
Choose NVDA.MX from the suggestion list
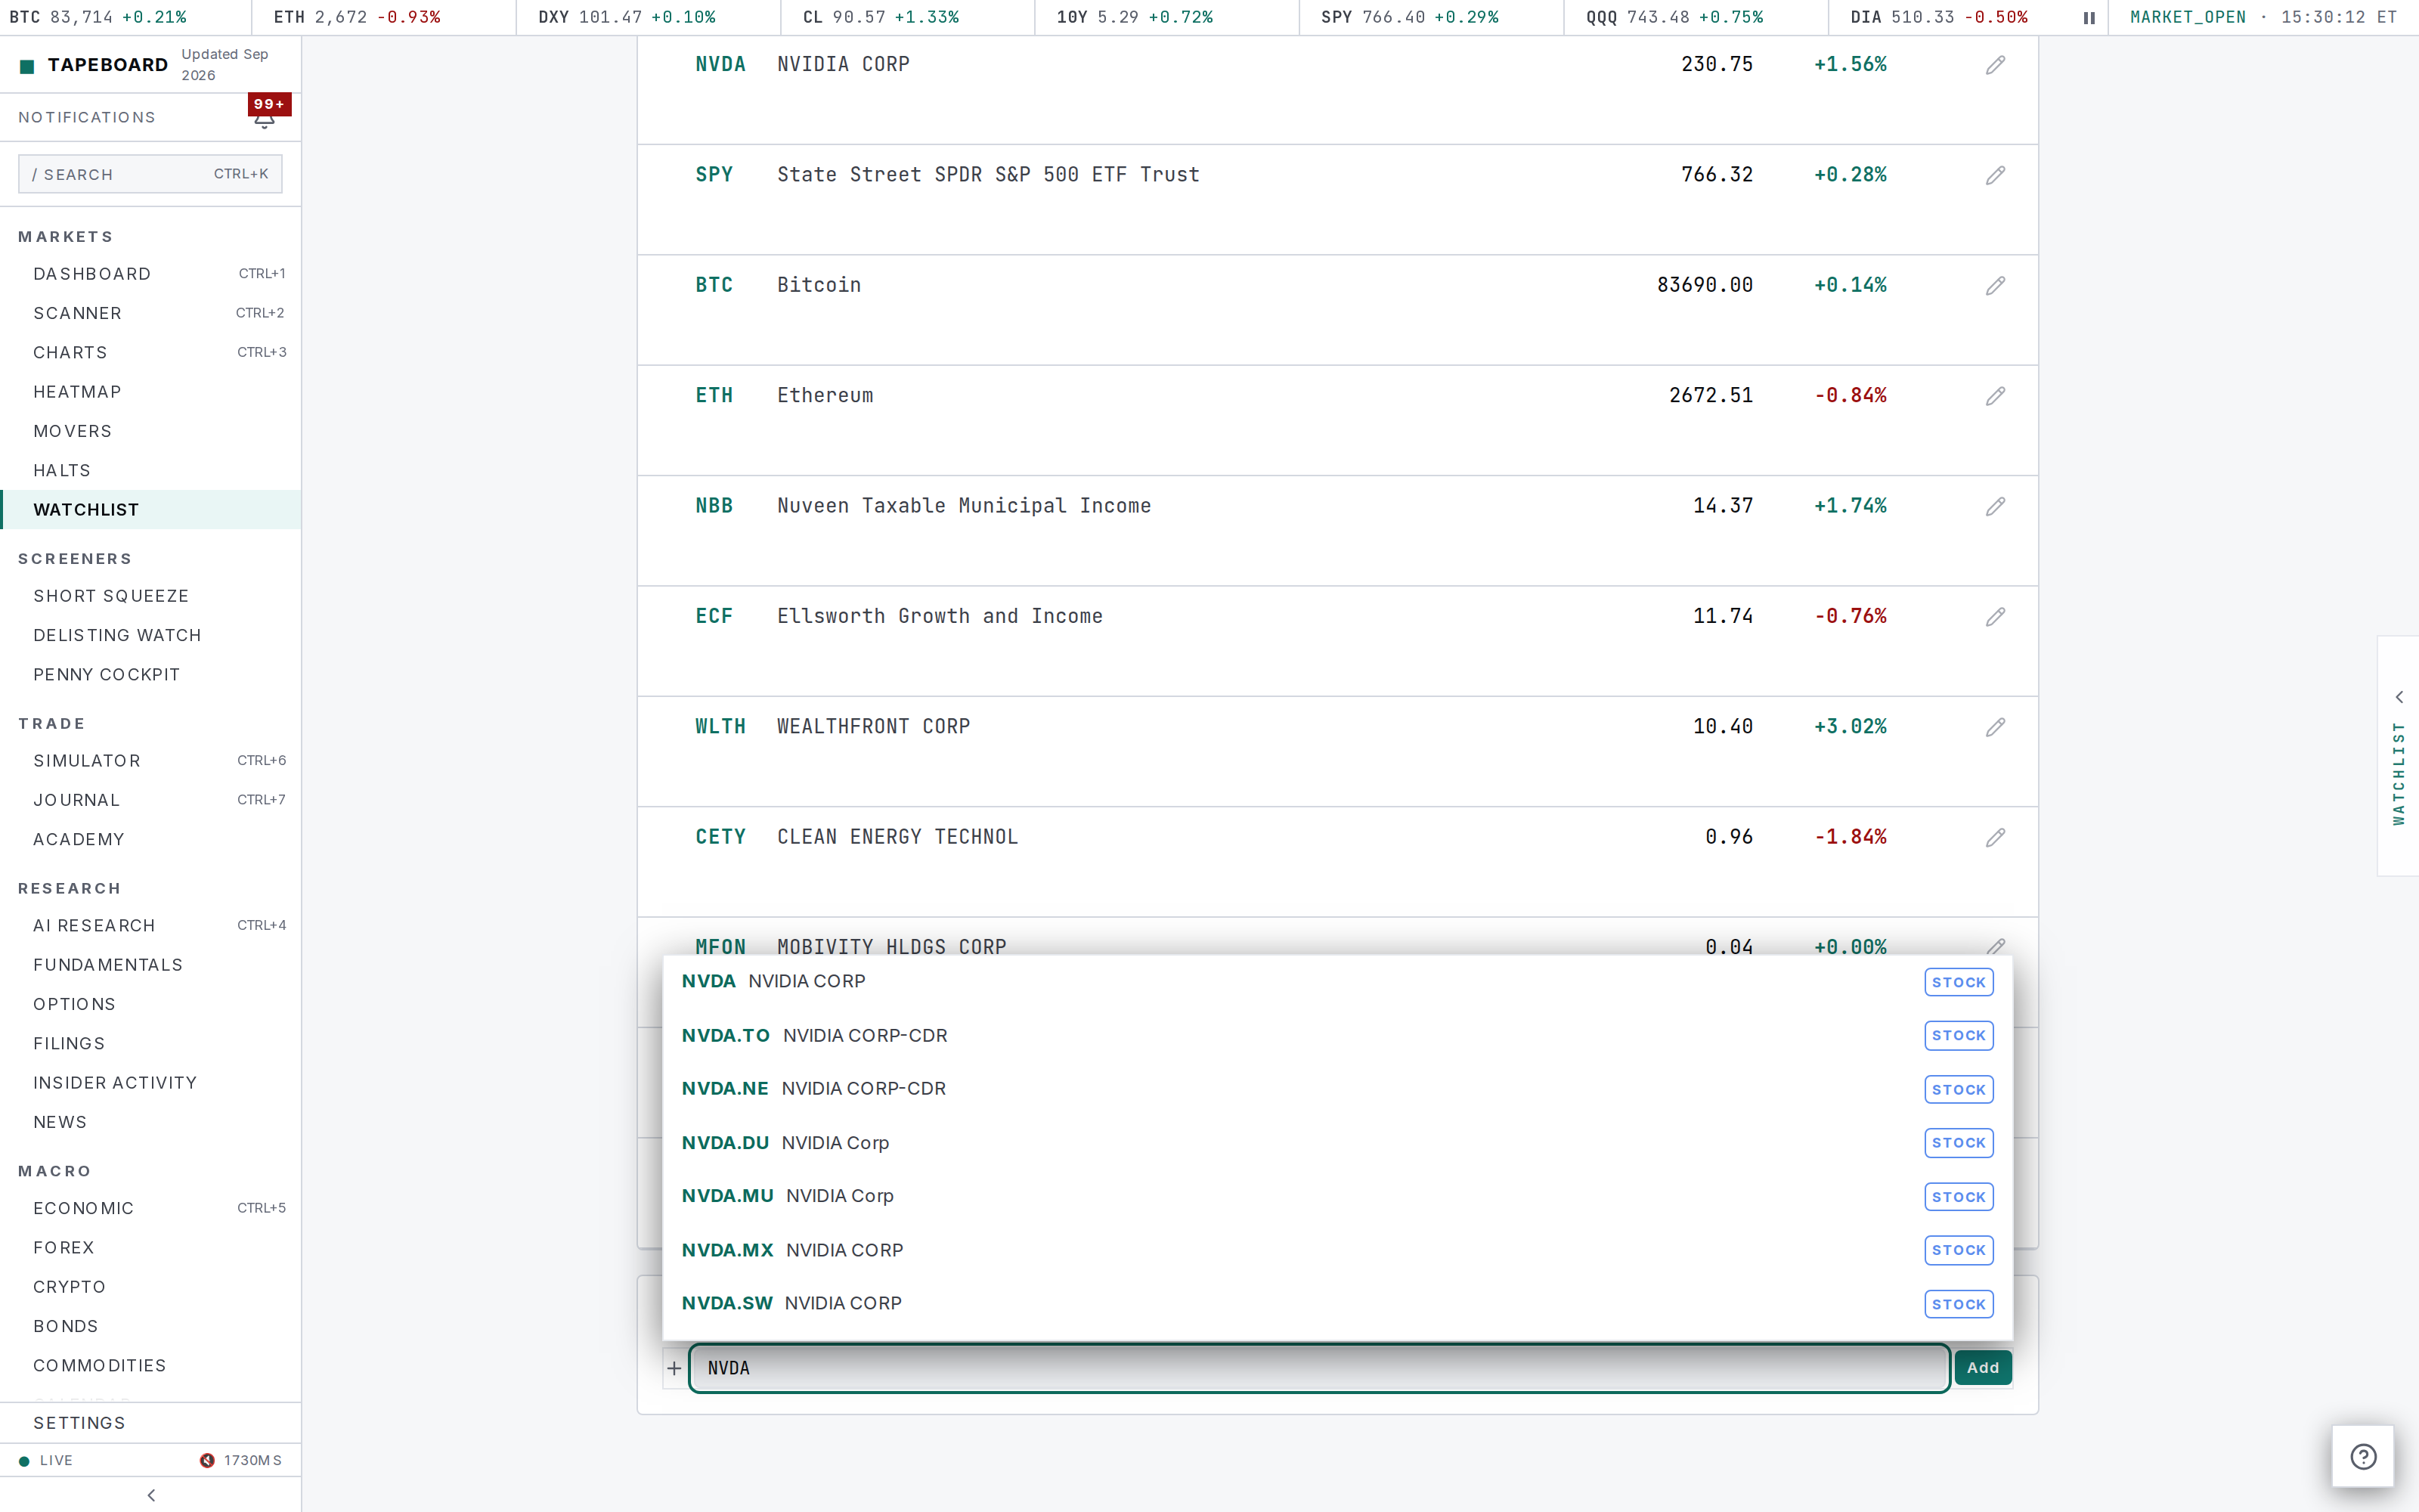pyautogui.click(x=1337, y=1250)
